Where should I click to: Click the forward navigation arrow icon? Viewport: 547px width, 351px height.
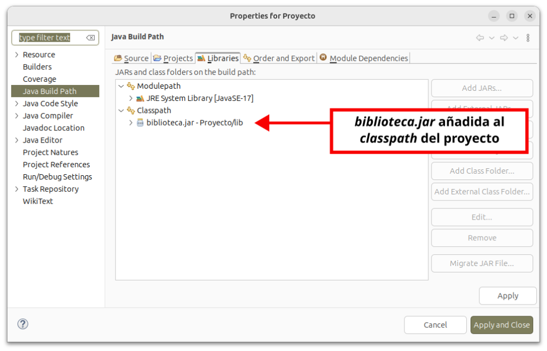point(503,37)
